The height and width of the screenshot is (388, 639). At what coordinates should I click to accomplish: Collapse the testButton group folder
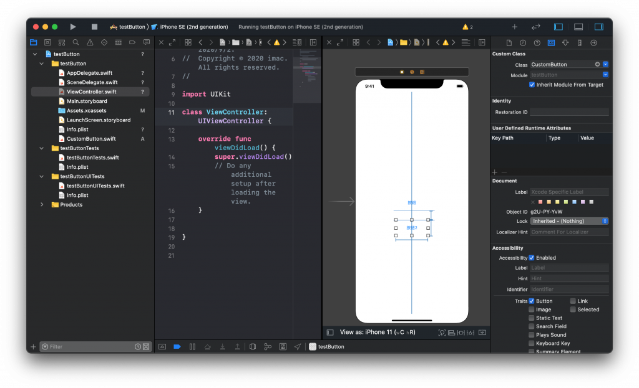pyautogui.click(x=42, y=64)
